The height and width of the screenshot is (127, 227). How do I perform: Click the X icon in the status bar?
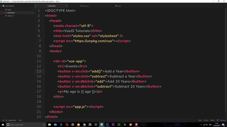tap(6, 120)
